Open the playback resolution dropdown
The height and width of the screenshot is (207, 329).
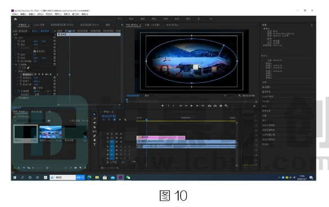coord(230,96)
